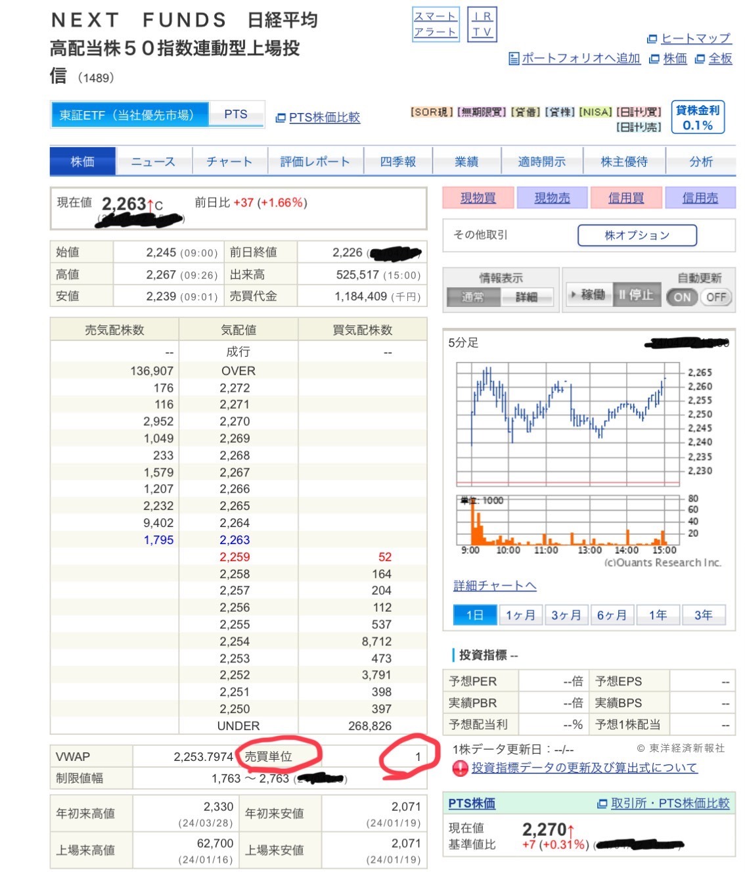Click the VWAP value 2,253.7974
The width and height of the screenshot is (745, 872).
tap(204, 757)
